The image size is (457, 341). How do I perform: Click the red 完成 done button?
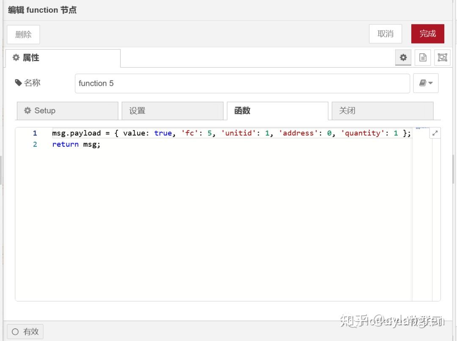click(x=427, y=34)
